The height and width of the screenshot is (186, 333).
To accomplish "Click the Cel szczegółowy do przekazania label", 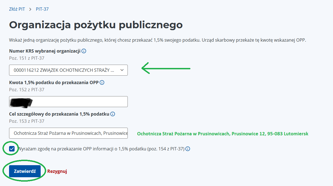I will coord(59,114).
